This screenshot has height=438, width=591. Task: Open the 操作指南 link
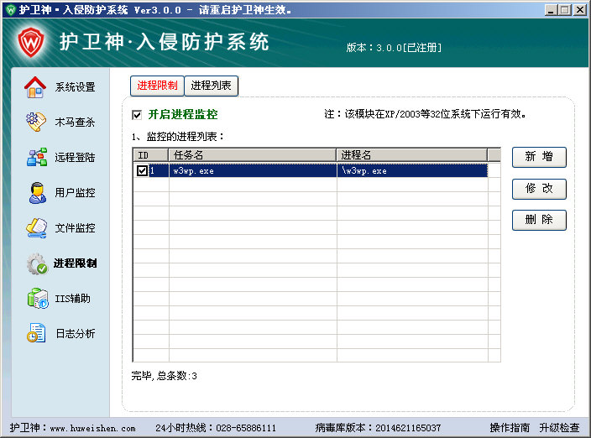(510, 428)
